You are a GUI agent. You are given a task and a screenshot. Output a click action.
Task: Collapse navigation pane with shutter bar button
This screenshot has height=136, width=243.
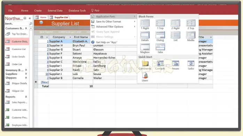coord(30,18)
